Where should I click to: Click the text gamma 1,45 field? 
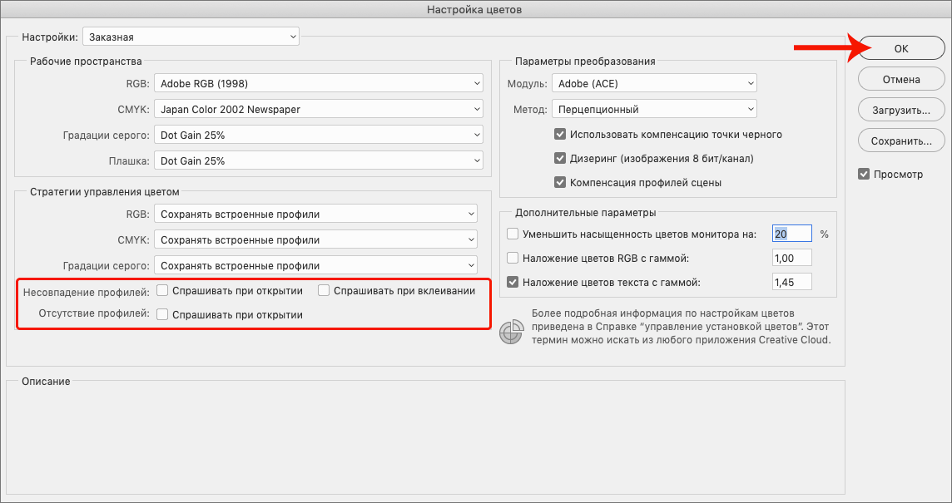tap(791, 283)
